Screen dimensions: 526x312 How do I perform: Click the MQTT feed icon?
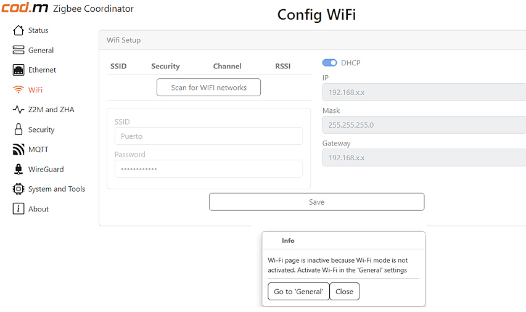[18, 149]
